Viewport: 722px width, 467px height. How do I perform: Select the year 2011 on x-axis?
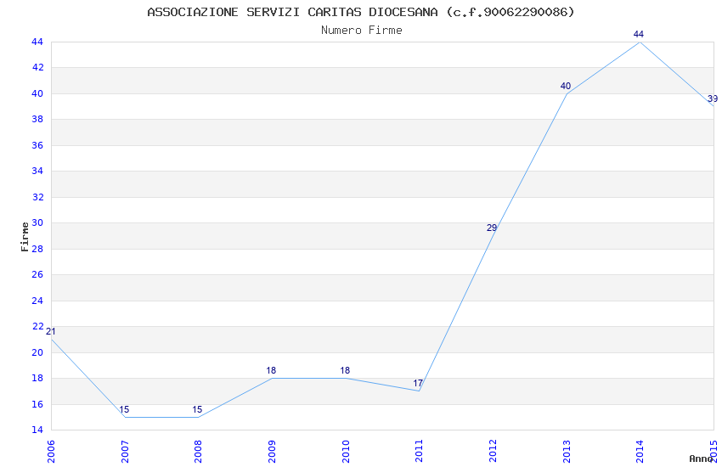pos(419,452)
